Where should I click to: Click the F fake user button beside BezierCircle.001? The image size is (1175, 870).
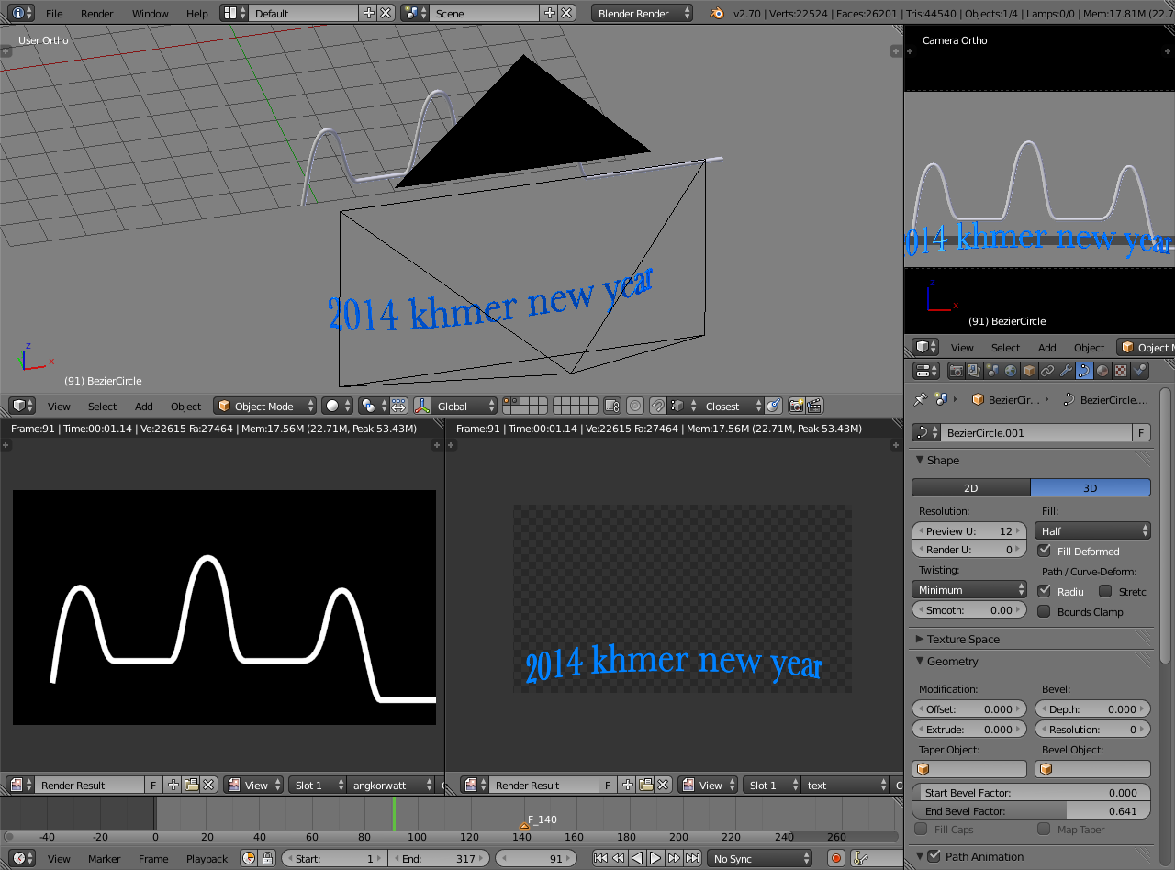coord(1141,432)
